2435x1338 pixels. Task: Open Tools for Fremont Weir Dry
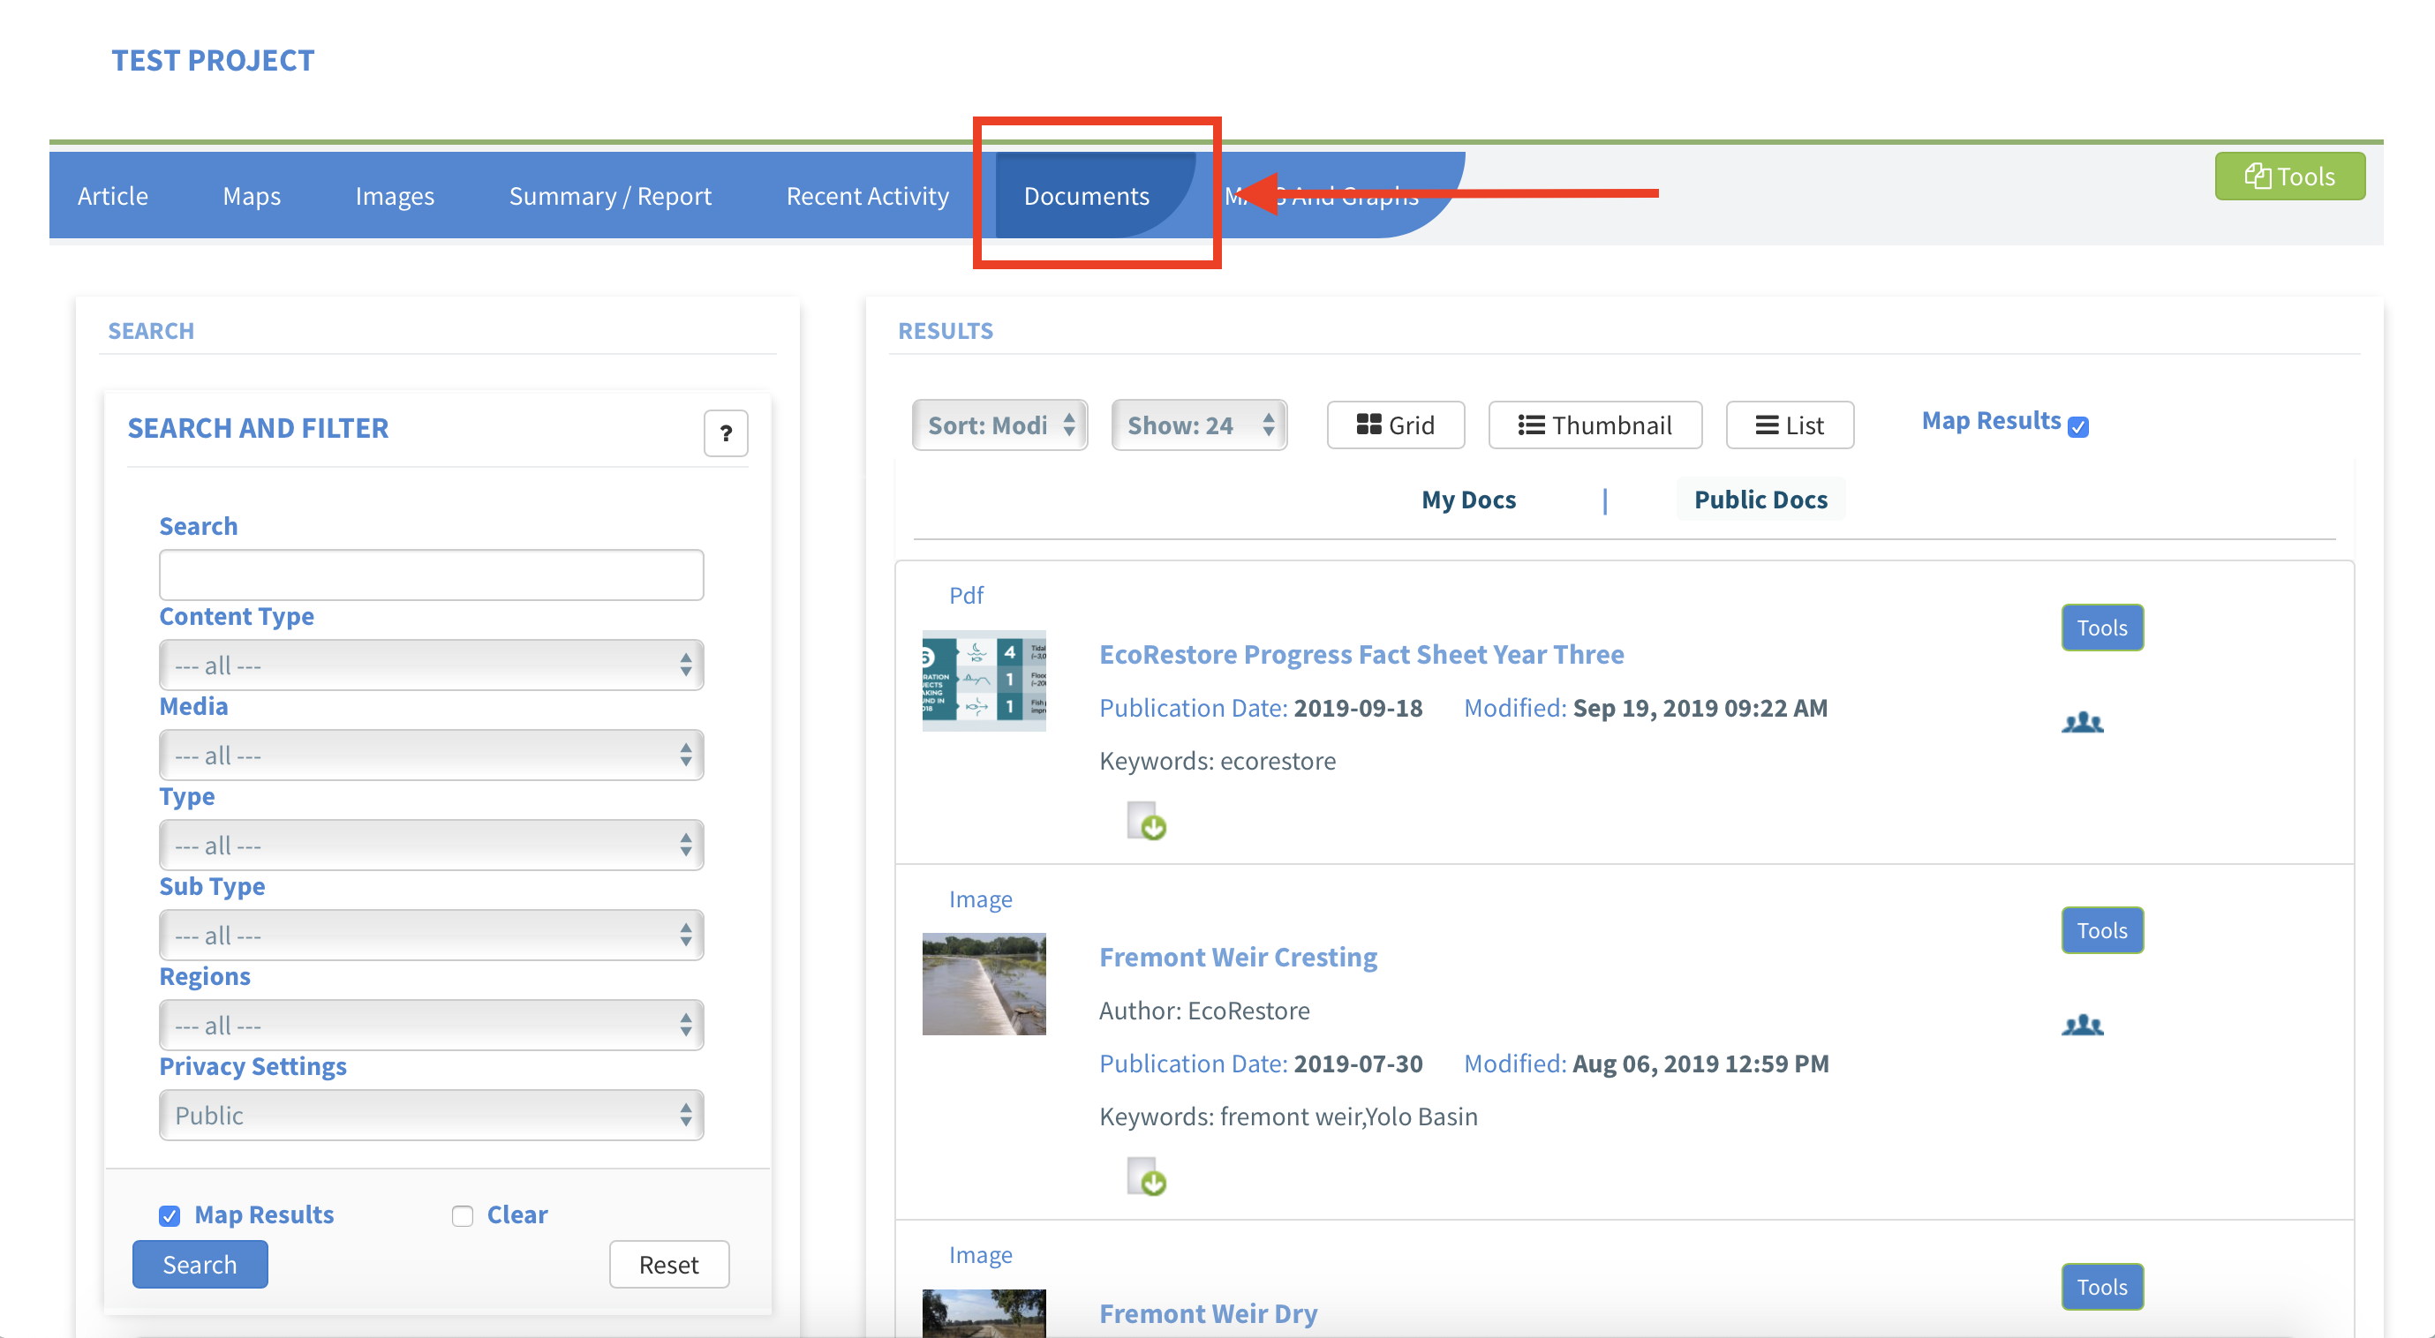(x=2101, y=1287)
